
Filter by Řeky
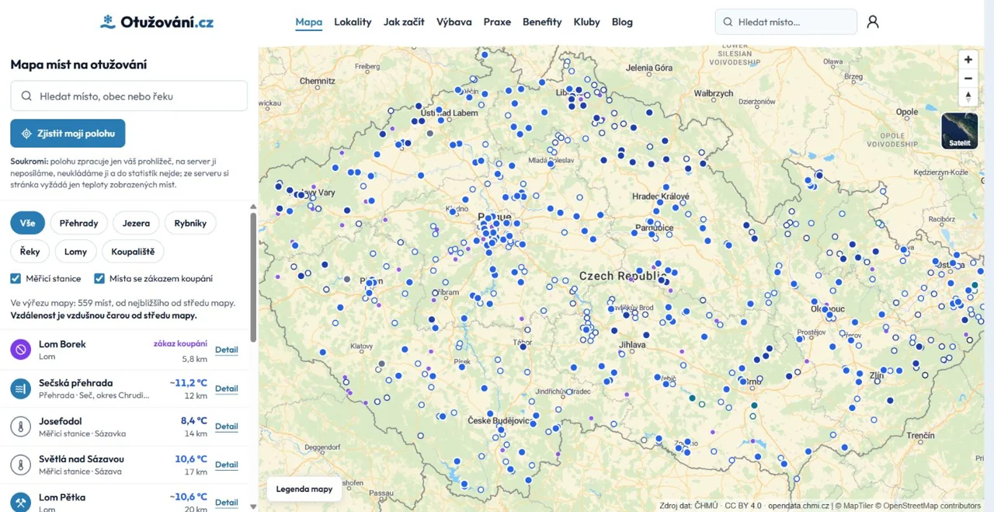pyautogui.click(x=30, y=252)
